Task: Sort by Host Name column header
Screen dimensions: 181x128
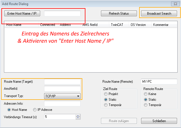Action: pos(14,25)
